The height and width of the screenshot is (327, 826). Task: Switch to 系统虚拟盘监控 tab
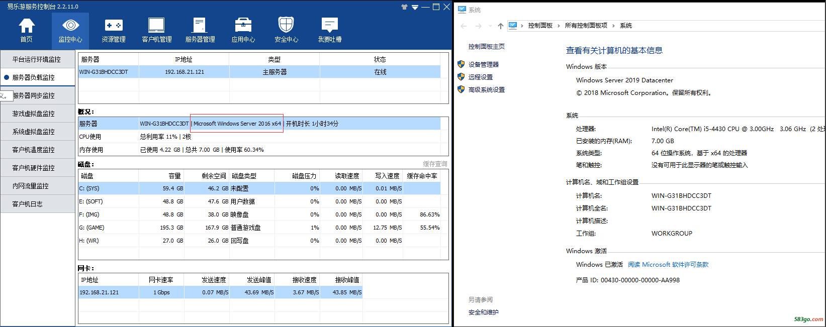click(x=38, y=132)
